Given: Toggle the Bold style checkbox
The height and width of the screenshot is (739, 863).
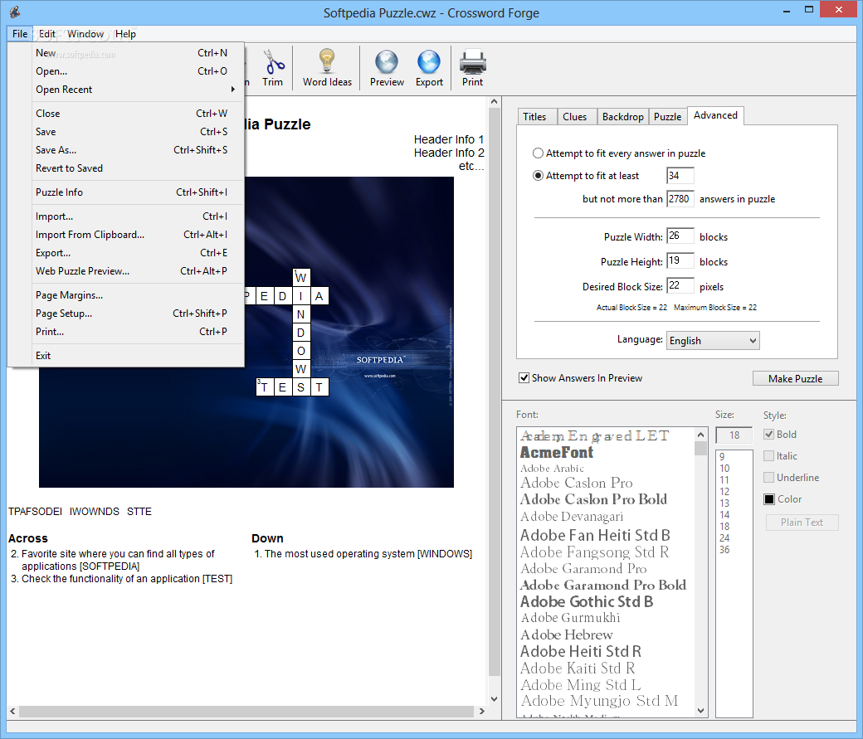Looking at the screenshot, I should (x=769, y=434).
